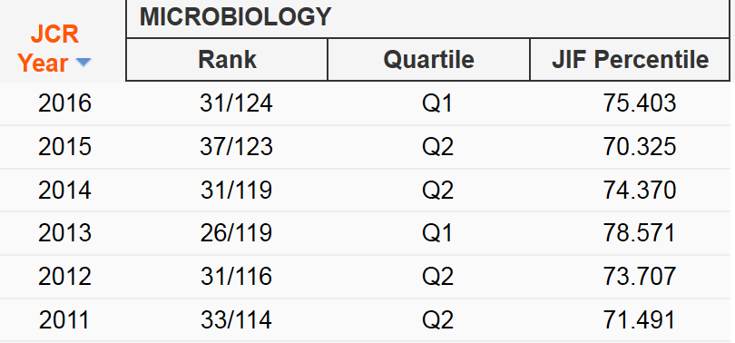Click rank value 31/124

click(x=236, y=103)
